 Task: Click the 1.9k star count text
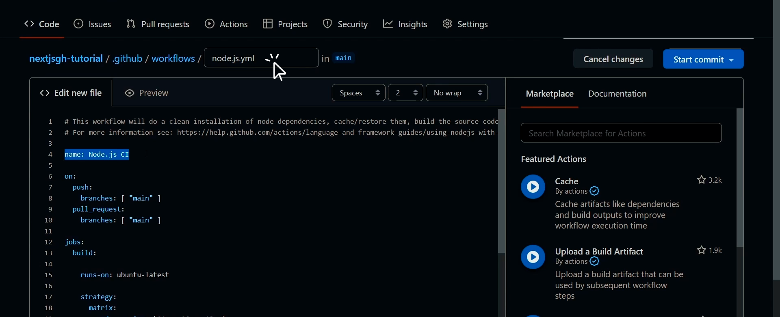[715, 250]
